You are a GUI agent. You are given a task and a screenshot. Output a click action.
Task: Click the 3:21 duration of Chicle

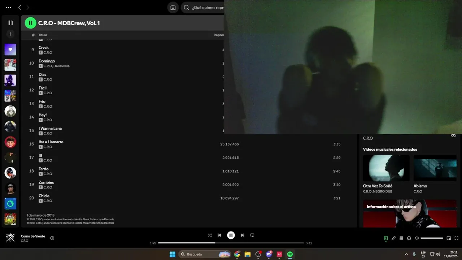[337, 198]
